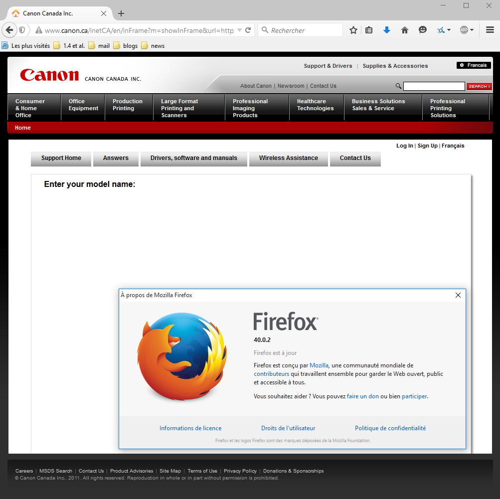Image resolution: width=500 pixels, height=499 pixels.
Task: Open the news bookmark folder
Action: tap(153, 45)
